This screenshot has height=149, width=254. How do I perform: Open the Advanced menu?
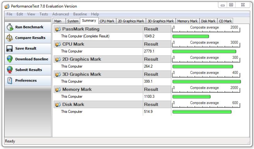tap(60, 14)
